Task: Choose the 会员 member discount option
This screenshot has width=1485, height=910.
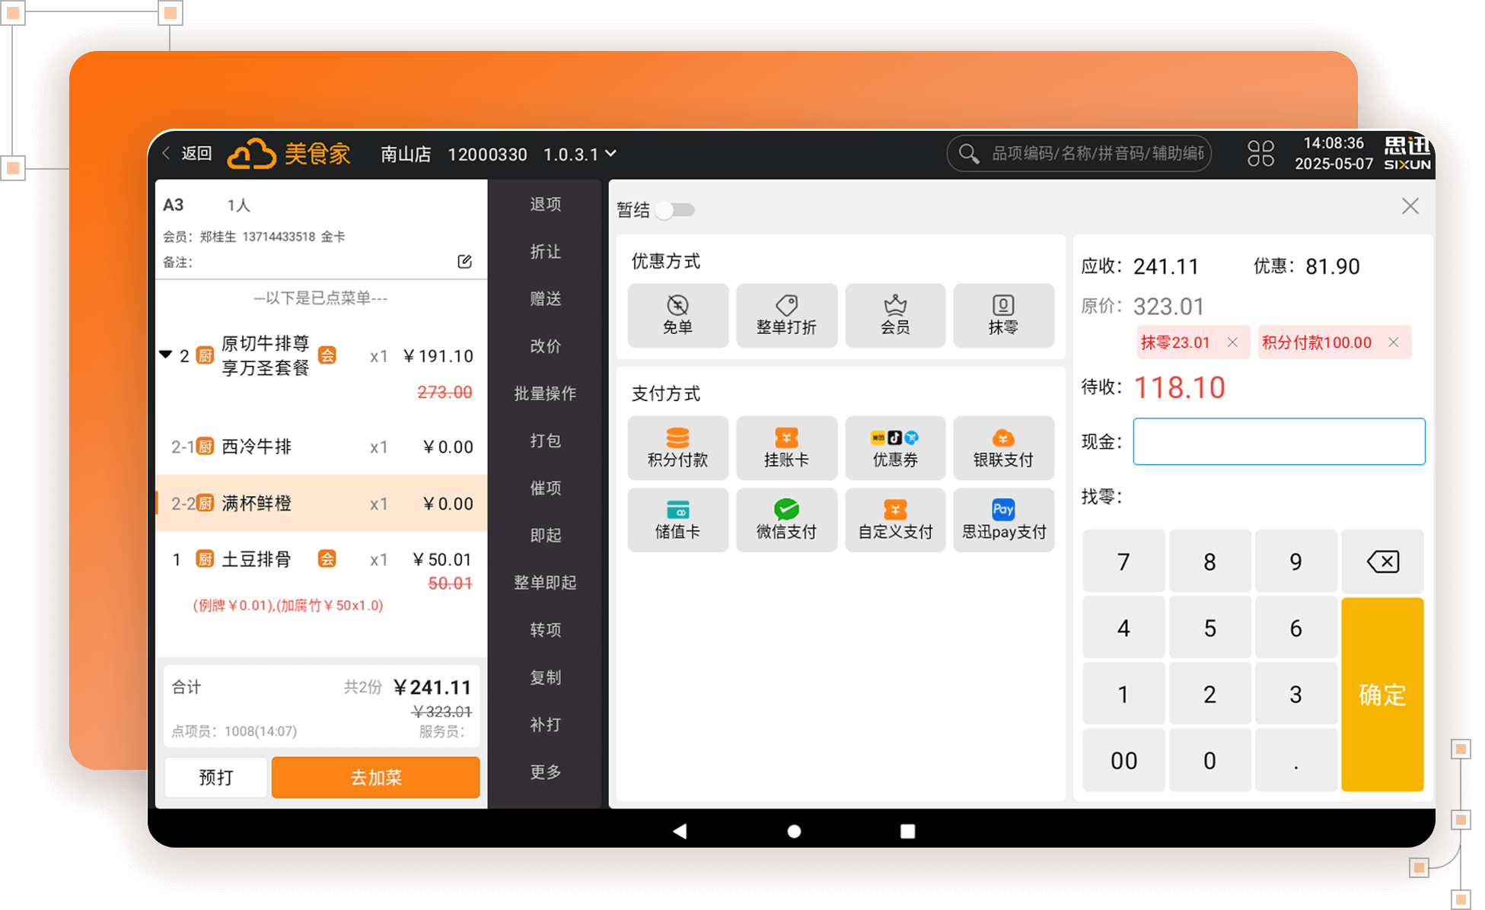Action: 895,315
